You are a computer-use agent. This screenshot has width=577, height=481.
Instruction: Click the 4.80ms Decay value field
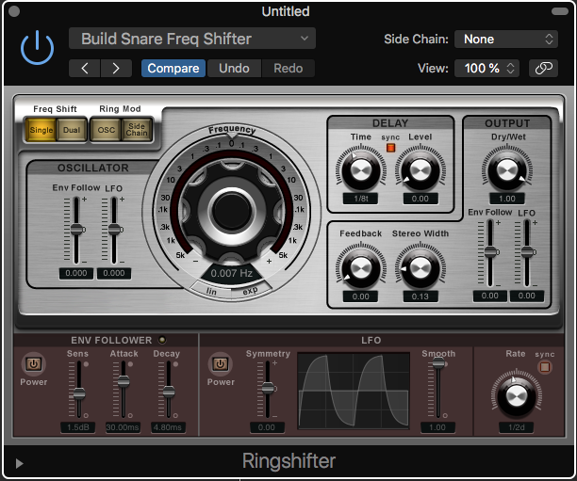tap(168, 427)
